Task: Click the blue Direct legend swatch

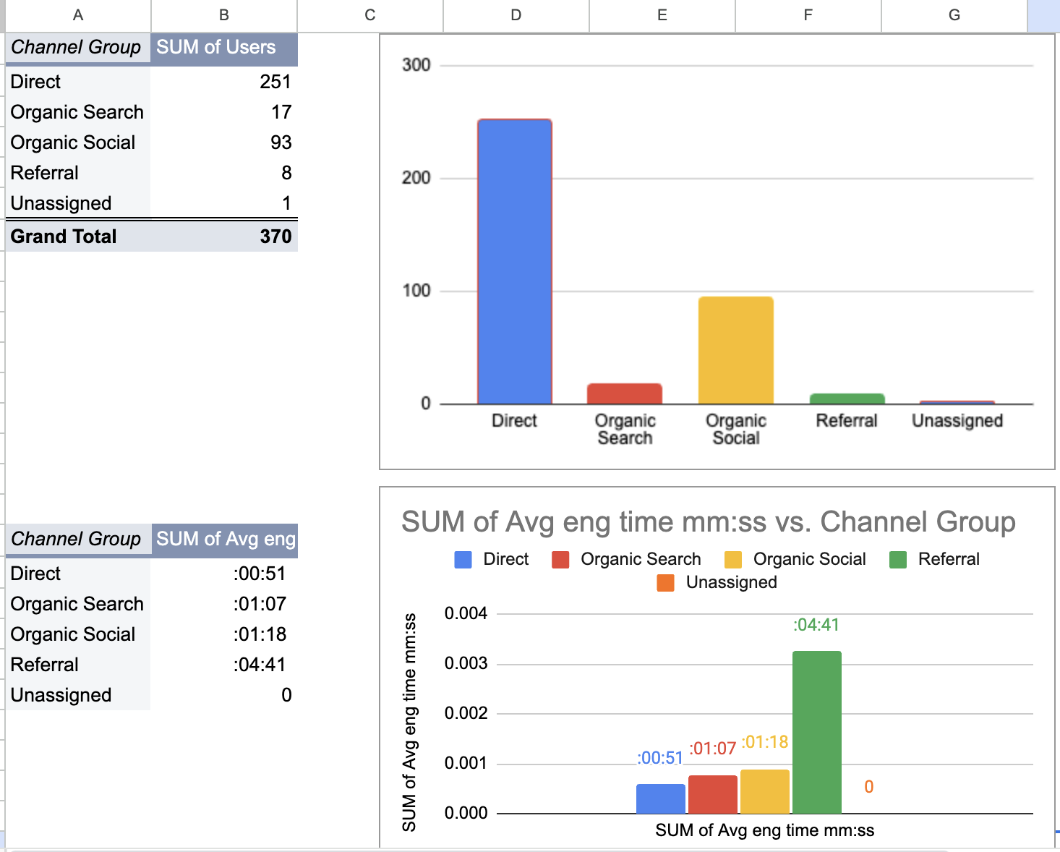Action: point(463,560)
